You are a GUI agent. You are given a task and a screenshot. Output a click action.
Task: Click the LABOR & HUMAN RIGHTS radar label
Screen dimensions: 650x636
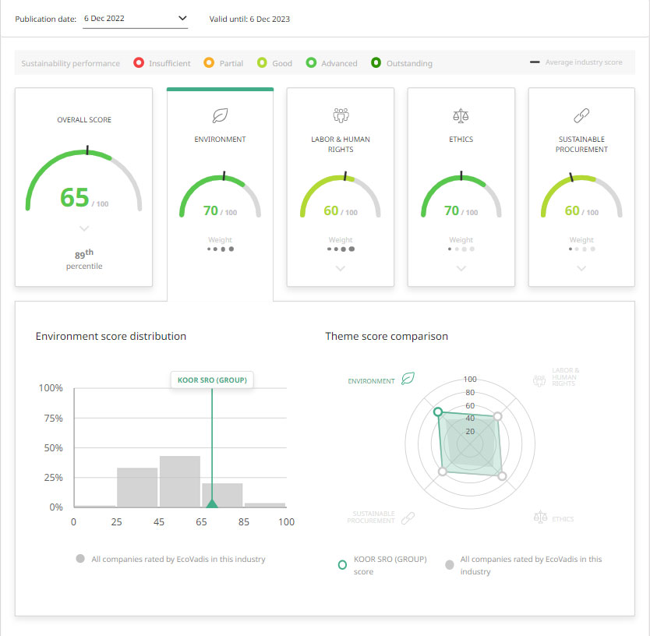click(x=565, y=377)
